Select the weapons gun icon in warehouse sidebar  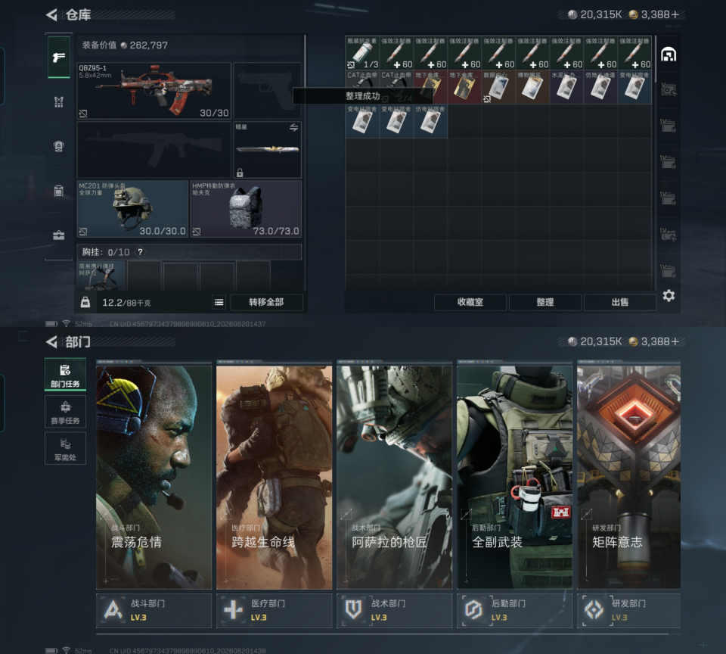coord(59,58)
